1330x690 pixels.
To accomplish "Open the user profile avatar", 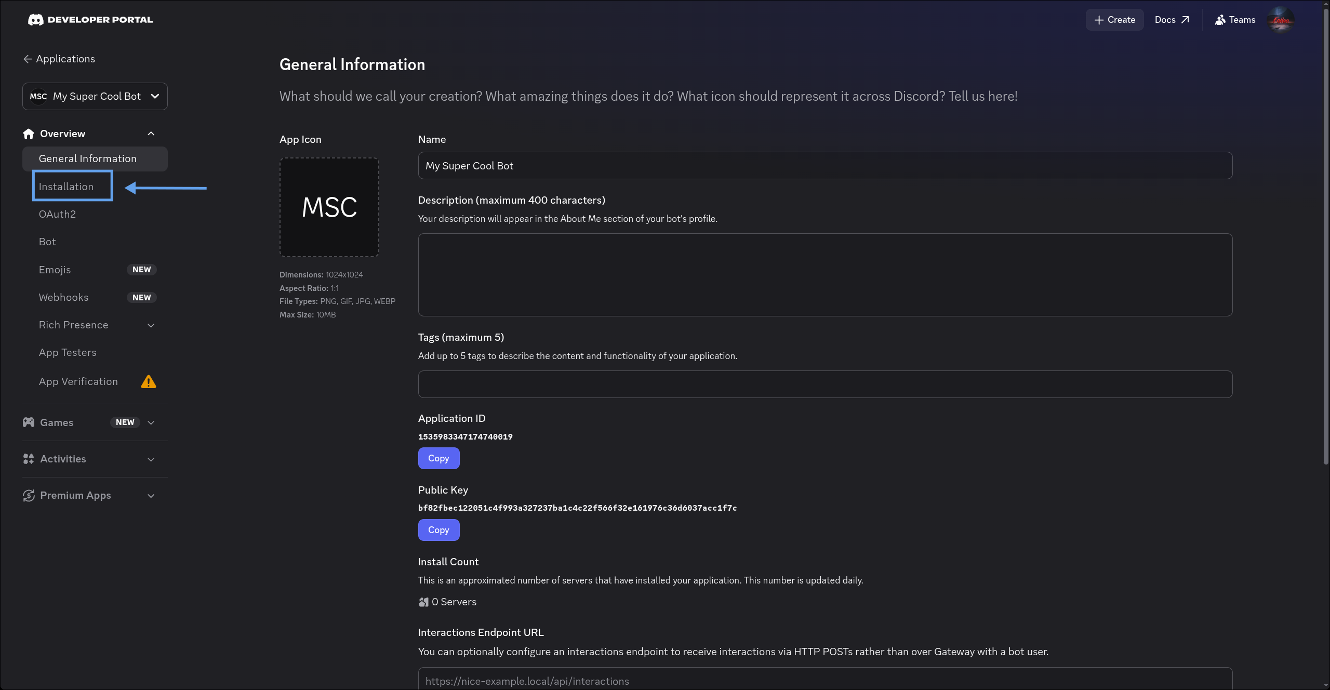I will [x=1281, y=20].
